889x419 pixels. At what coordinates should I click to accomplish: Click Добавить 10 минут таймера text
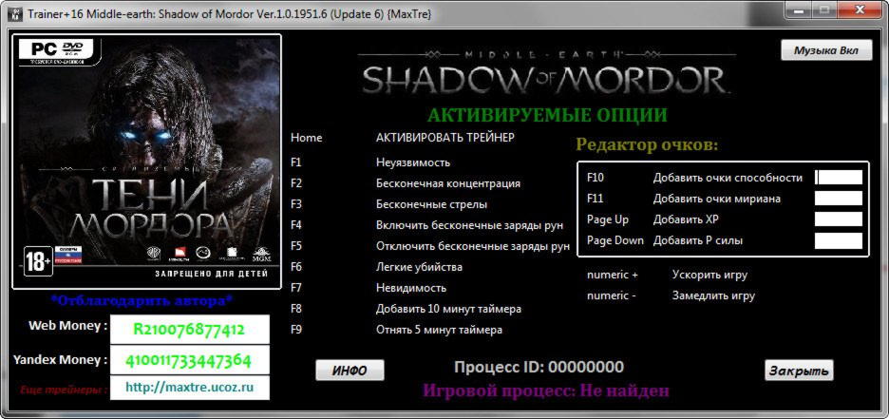[x=448, y=309]
